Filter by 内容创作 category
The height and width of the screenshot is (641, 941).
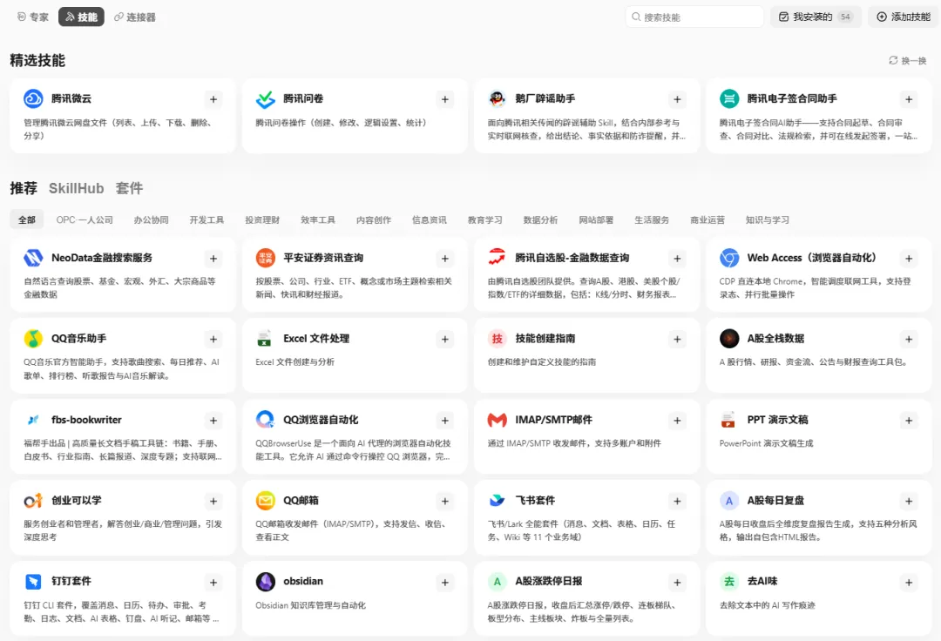[374, 220]
